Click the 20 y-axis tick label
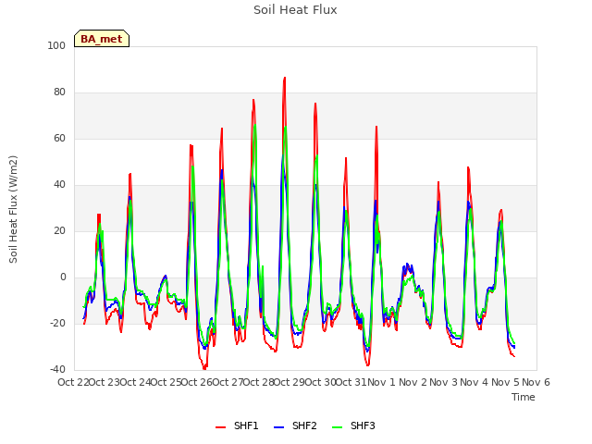The image size is (592, 444). coord(59,231)
